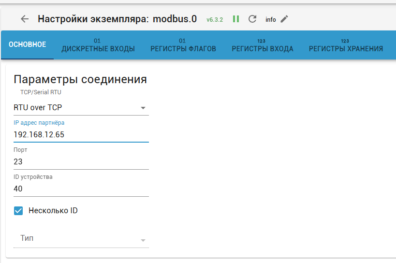This screenshot has width=396, height=263.
Task: Pause the modbus.0 instance
Action: pyautogui.click(x=236, y=19)
